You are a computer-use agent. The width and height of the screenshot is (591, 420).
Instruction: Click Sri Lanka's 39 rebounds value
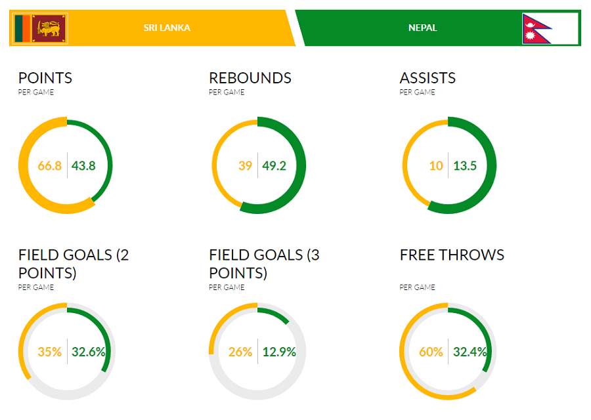245,166
